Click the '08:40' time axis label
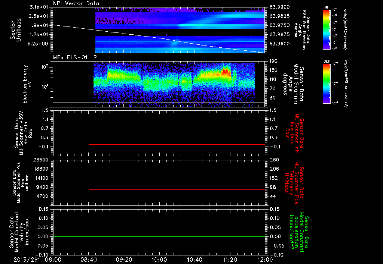Image resolution: width=383 pixels, height=264 pixels. point(88,260)
